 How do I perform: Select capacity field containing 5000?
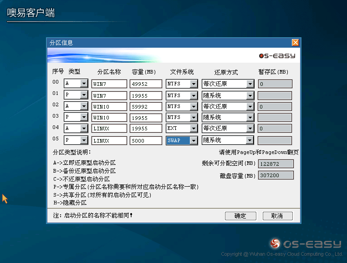click(146, 140)
